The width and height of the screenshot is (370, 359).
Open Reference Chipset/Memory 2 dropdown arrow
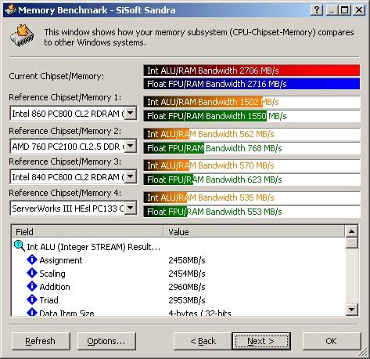click(131, 146)
